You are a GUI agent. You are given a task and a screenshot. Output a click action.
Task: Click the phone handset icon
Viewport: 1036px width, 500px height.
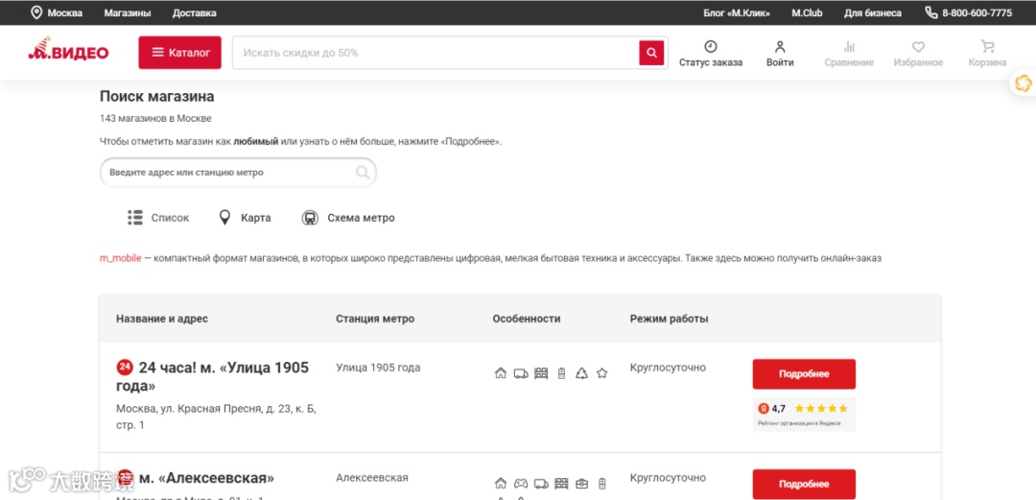(930, 12)
